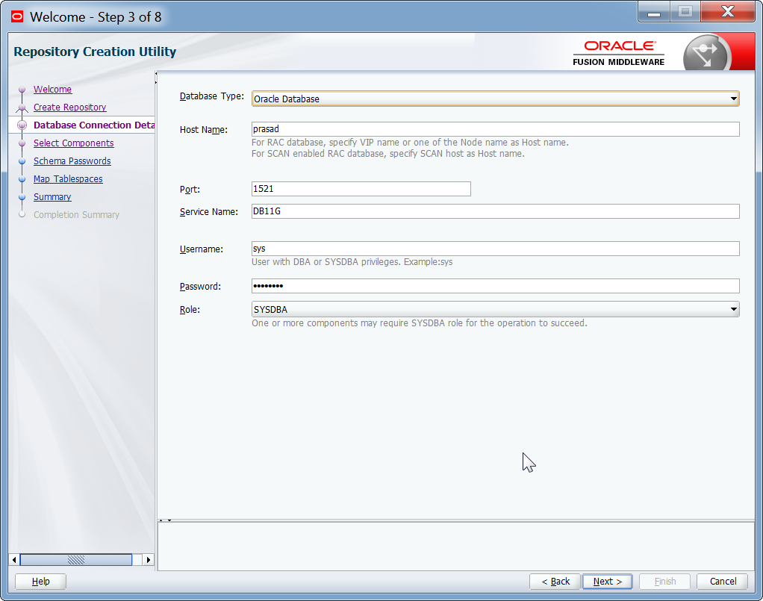763x601 pixels.
Task: Open the Schema Passwords step
Action: pos(72,161)
